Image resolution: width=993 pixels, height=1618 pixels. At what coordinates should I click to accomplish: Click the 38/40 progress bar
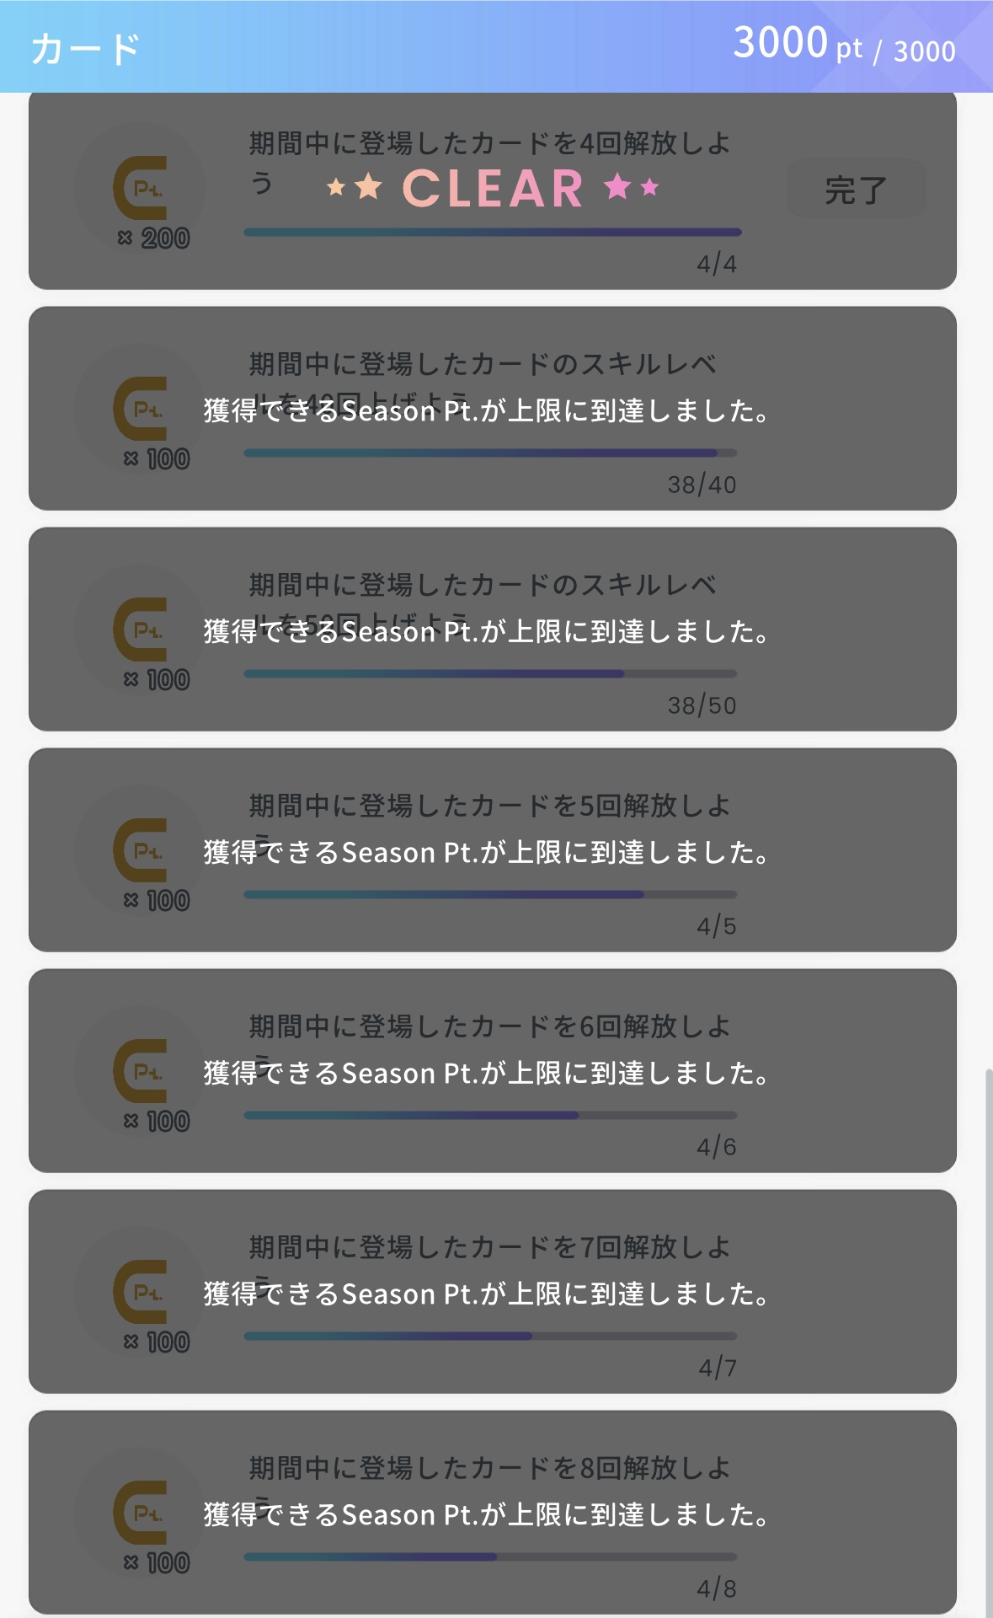[491, 453]
